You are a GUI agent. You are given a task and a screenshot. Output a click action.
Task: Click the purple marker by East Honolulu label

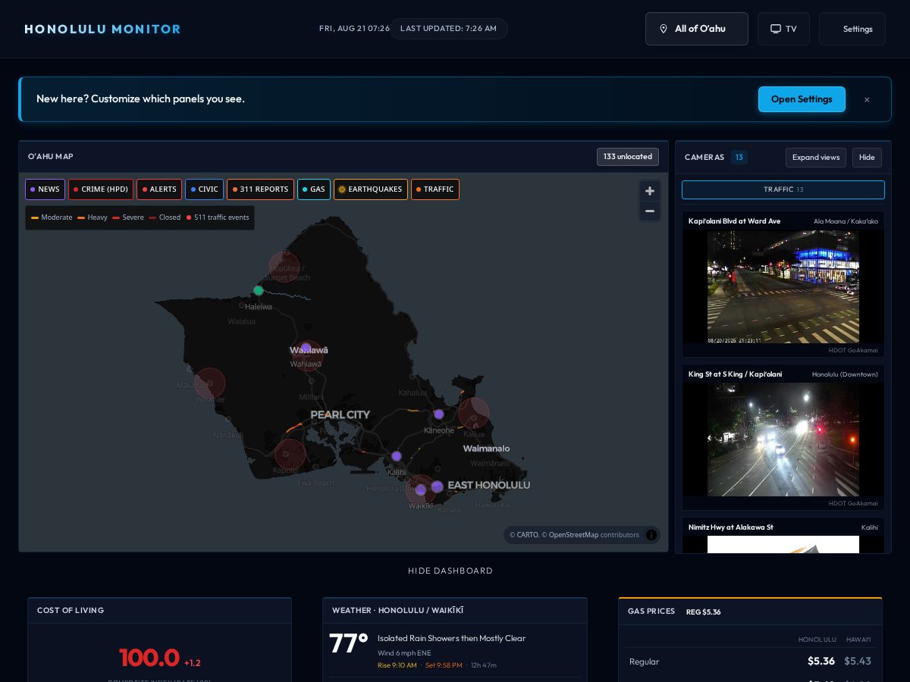pos(437,486)
